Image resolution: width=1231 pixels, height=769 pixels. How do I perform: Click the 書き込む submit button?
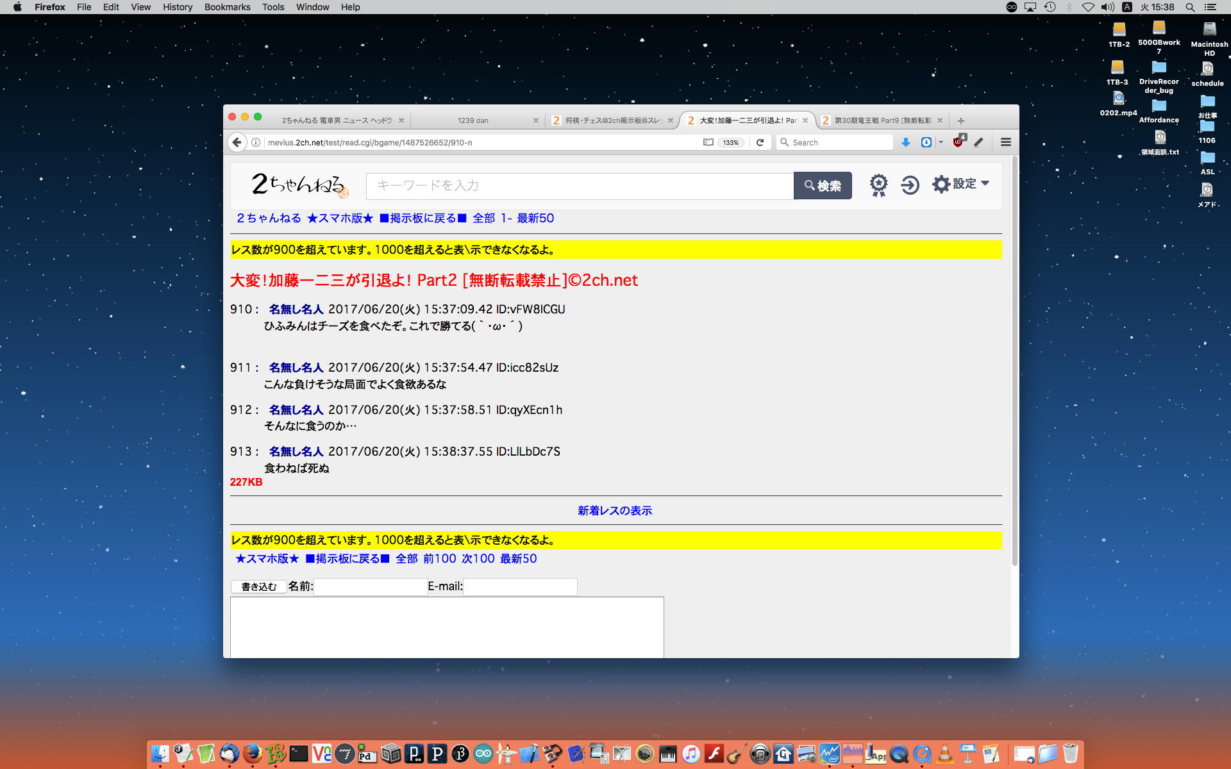pos(258,586)
